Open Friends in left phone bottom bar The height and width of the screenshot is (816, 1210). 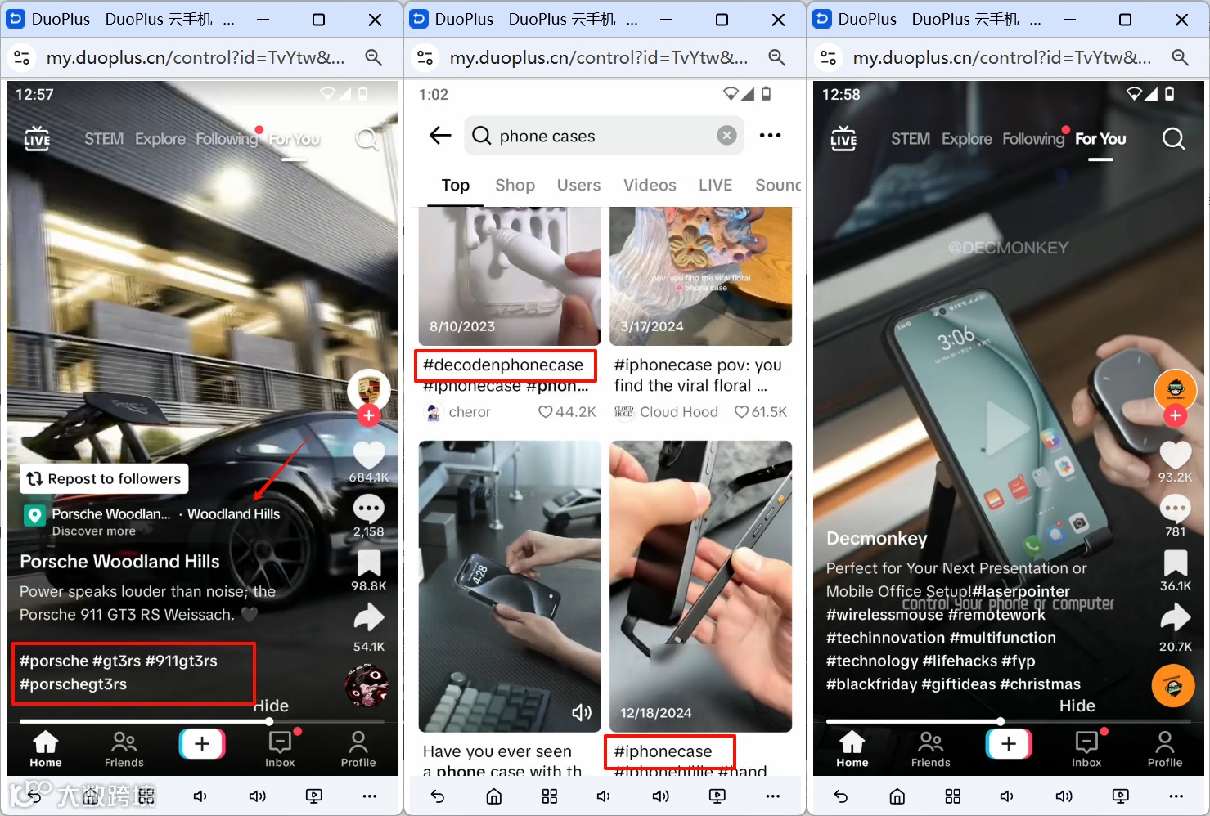pyautogui.click(x=124, y=749)
